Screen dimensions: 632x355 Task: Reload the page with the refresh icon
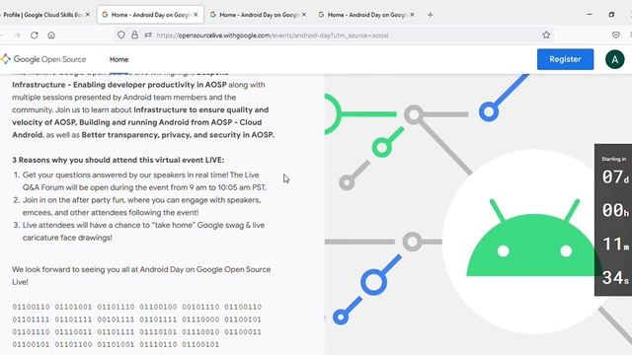pos(35,35)
